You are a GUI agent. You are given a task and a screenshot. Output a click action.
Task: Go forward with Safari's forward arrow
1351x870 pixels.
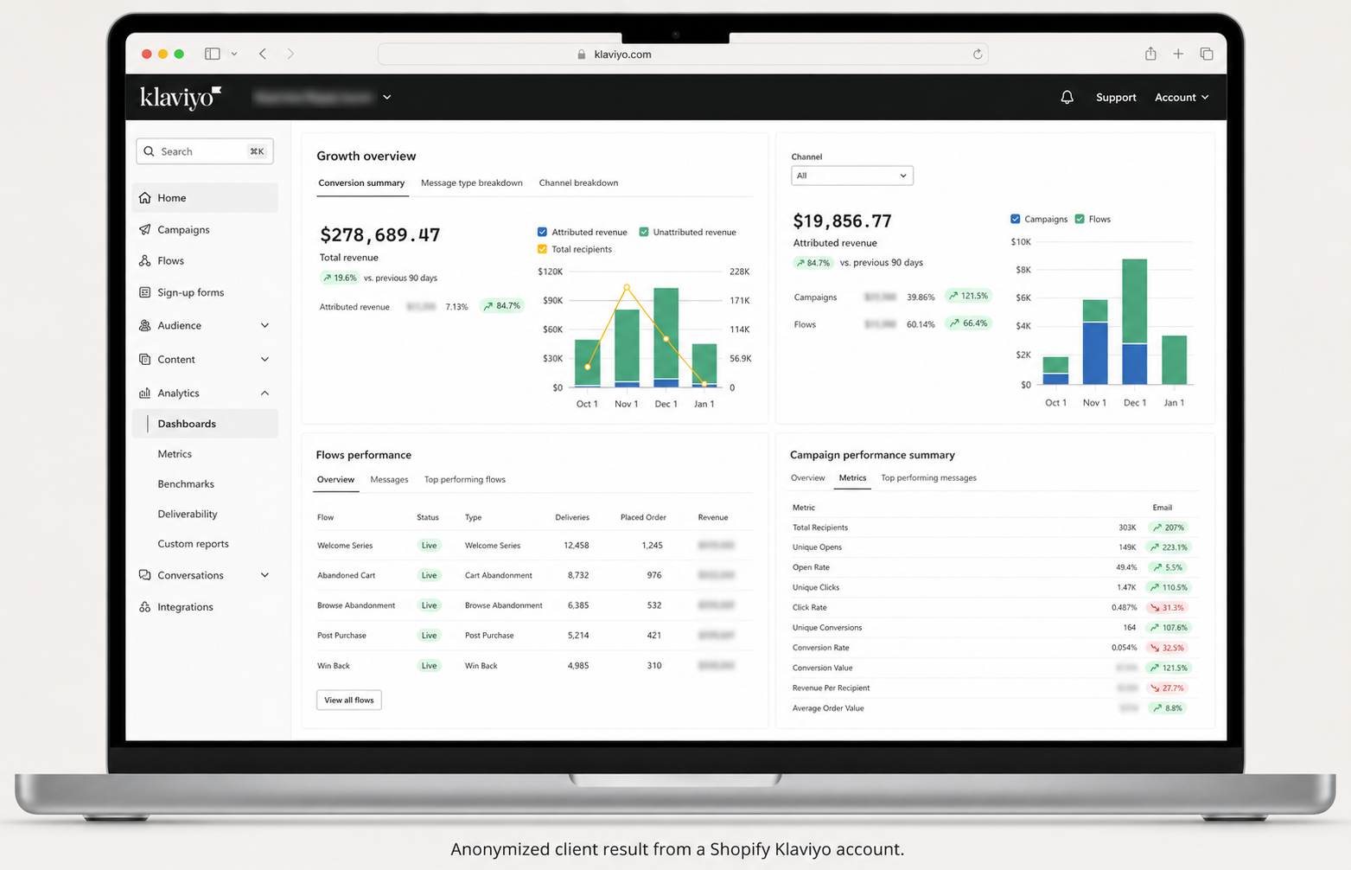click(x=290, y=54)
